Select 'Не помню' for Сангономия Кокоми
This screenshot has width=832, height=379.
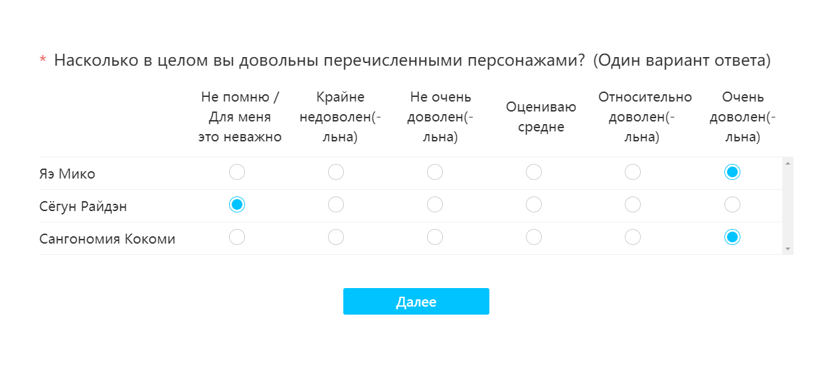tap(237, 237)
